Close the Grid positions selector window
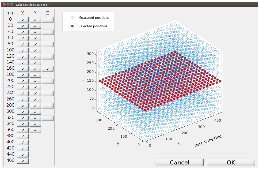Screen dimensions: 259x169 coord(5,5)
